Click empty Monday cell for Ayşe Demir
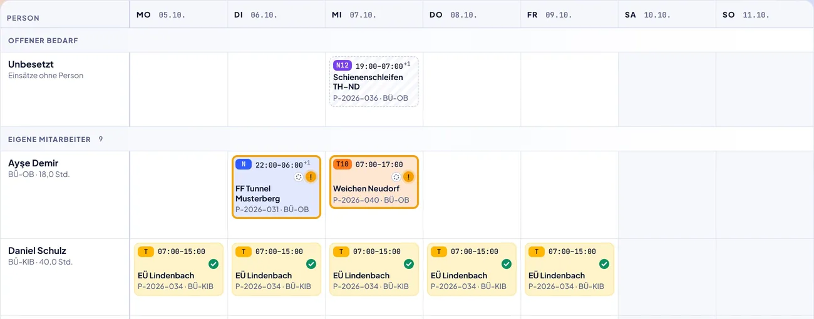The height and width of the screenshot is (319, 814). [178, 195]
